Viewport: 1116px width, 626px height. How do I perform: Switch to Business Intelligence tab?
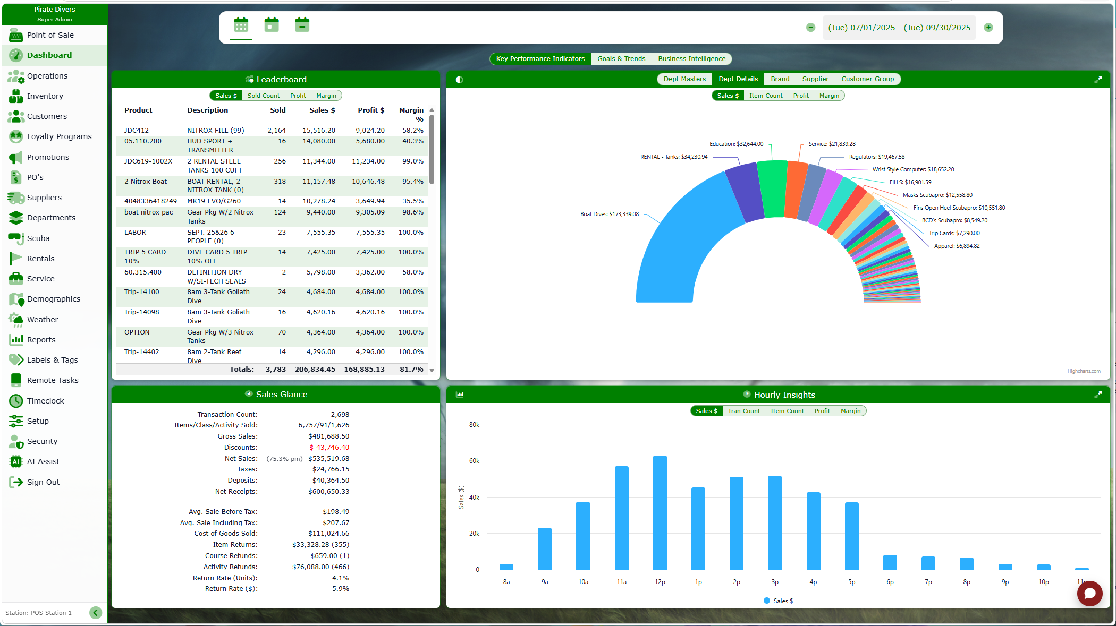click(692, 59)
